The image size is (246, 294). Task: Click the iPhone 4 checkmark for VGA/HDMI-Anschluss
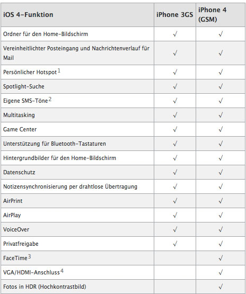pos(221,272)
